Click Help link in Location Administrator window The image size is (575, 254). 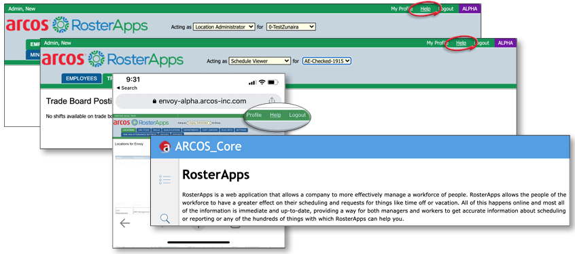pyautogui.click(x=425, y=9)
